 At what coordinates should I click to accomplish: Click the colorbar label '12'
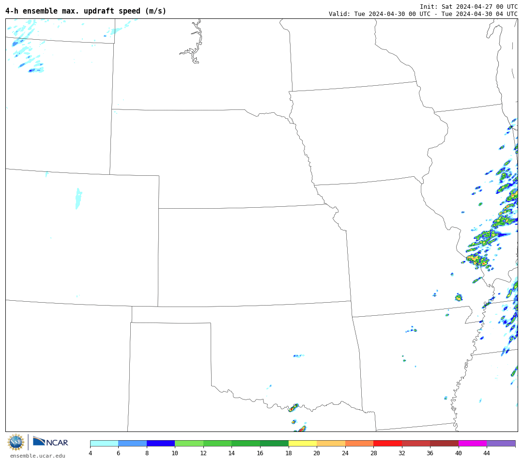tap(203, 453)
